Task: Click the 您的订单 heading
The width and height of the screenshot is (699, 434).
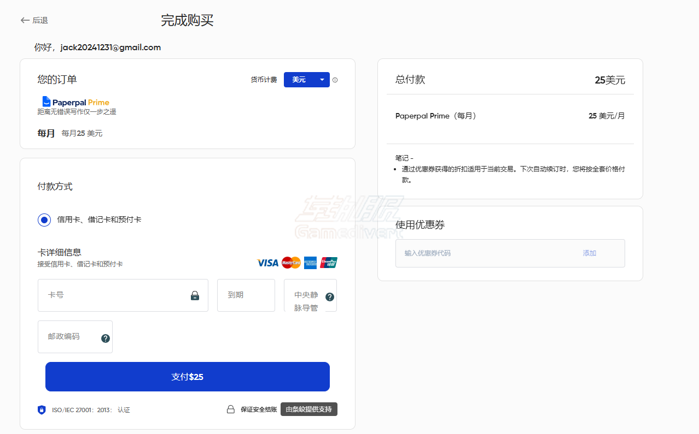Action: coord(57,80)
